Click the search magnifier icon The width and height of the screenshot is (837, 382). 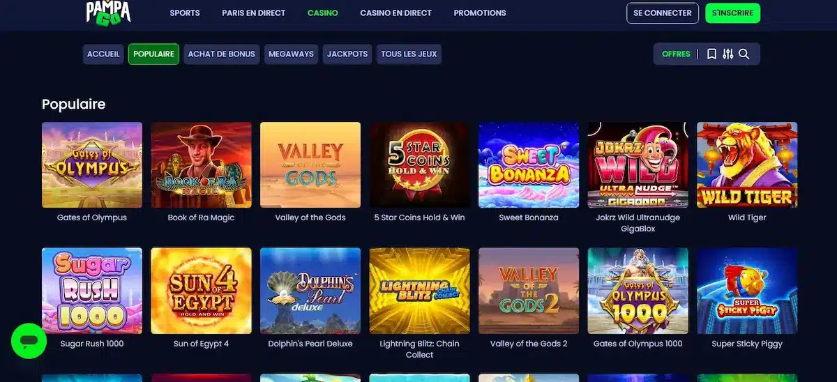[744, 54]
